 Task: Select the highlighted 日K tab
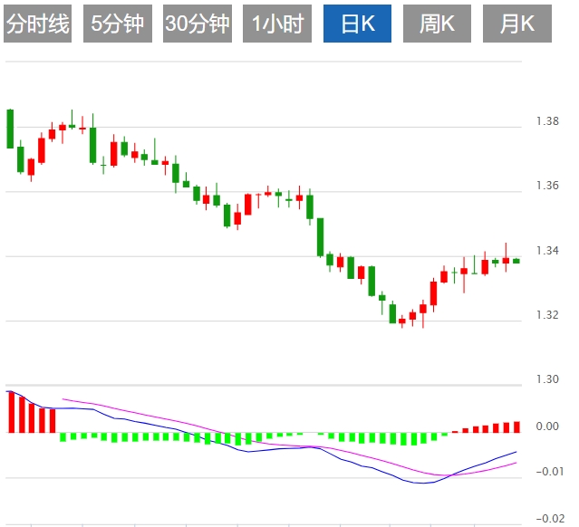[357, 24]
